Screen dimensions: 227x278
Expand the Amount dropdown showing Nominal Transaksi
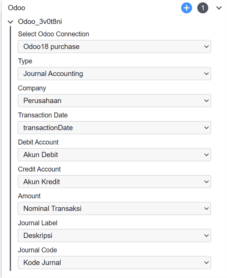pos(114,209)
